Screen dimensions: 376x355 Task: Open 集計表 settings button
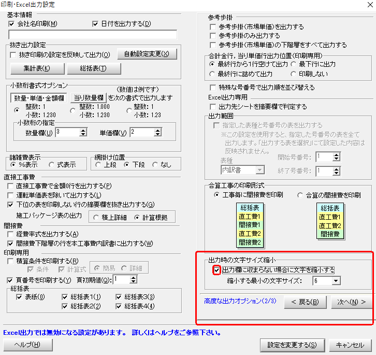(x=37, y=68)
